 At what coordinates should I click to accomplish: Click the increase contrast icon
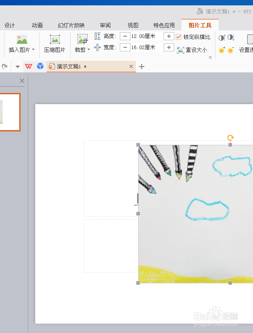222,38
